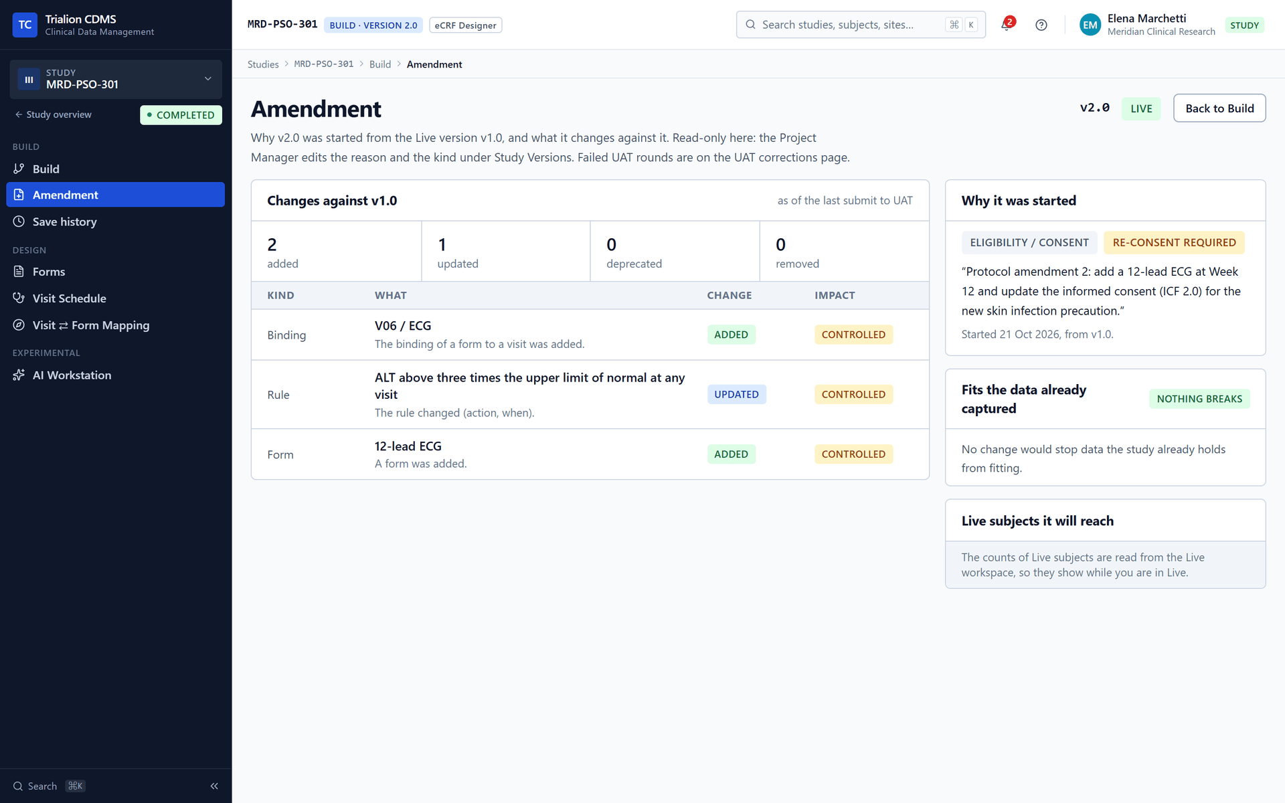Click the ELIGIBILITY / CONSENT tag
The width and height of the screenshot is (1285, 803).
1029,243
